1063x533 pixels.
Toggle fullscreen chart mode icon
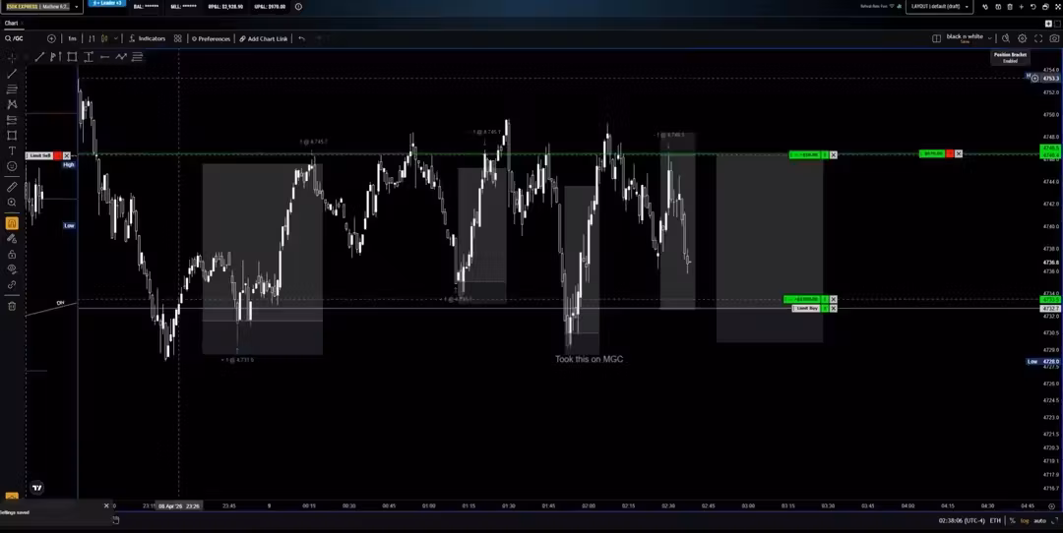click(x=1038, y=38)
